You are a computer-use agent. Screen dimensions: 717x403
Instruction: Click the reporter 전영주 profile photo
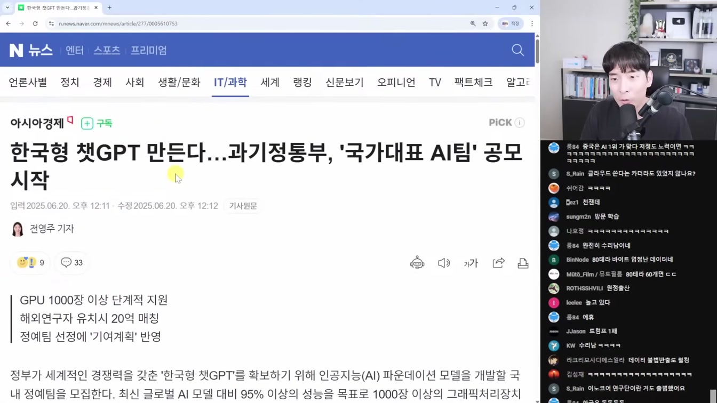(18, 229)
